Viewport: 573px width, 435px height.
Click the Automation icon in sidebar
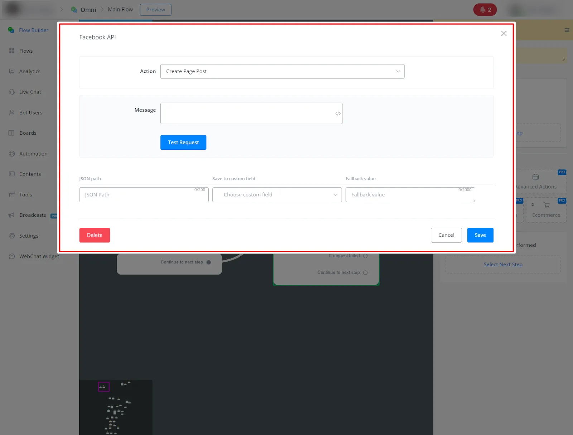12,154
